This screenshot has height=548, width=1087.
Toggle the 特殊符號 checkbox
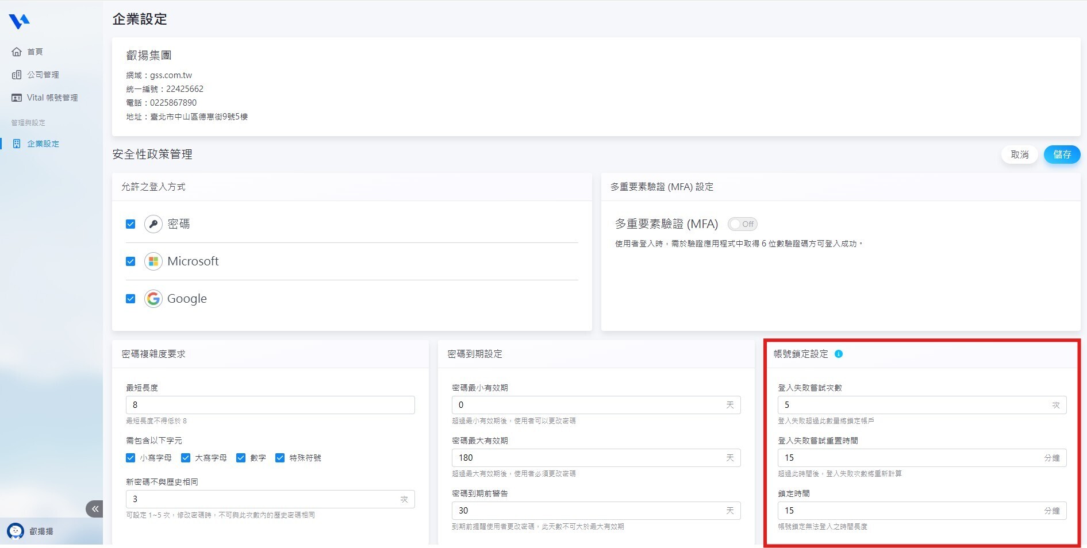[x=280, y=458]
